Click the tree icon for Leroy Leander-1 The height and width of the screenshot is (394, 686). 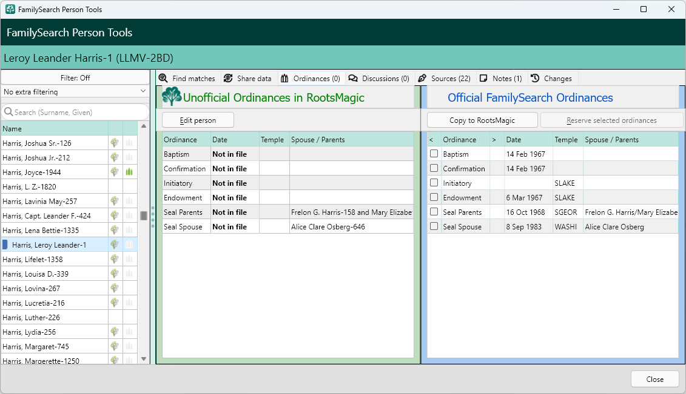115,245
